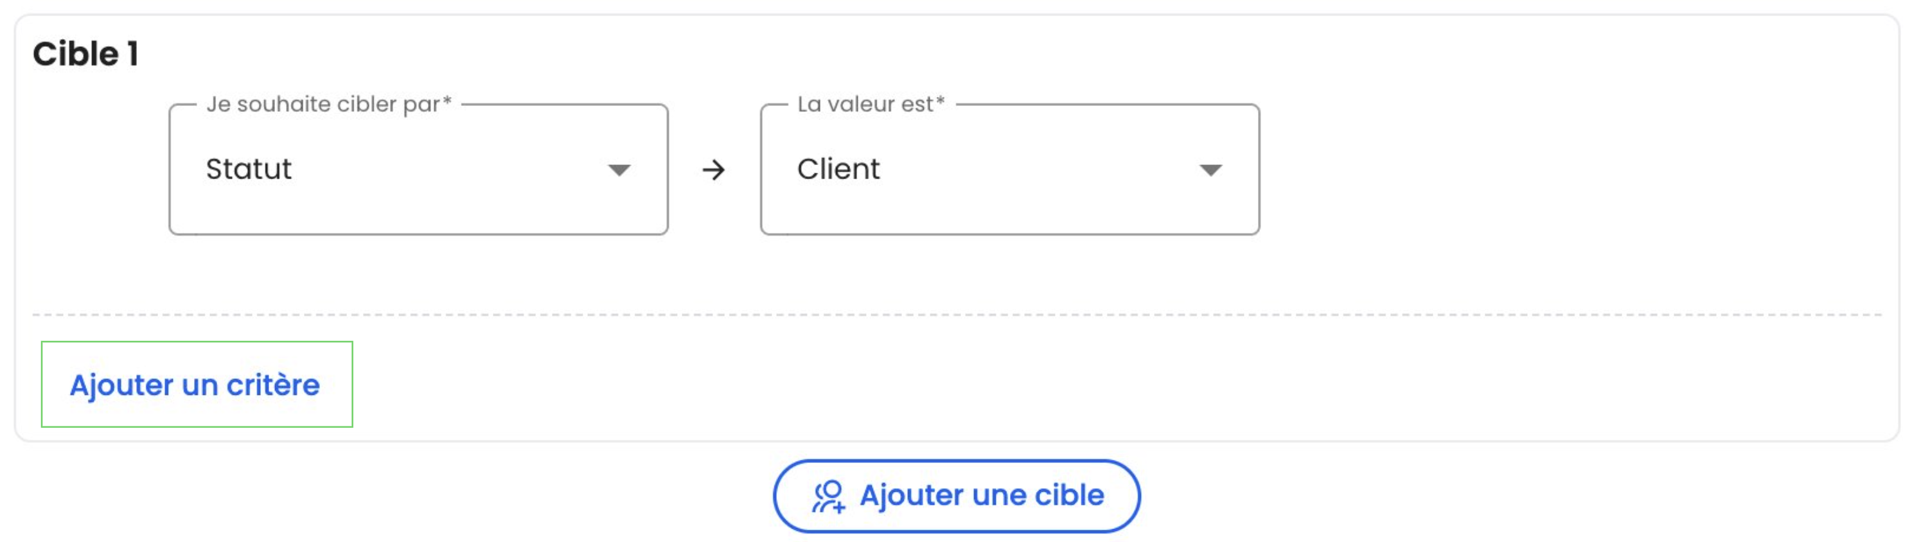Click the Ajouter une cible button
The image size is (1912, 542).
[x=957, y=495]
